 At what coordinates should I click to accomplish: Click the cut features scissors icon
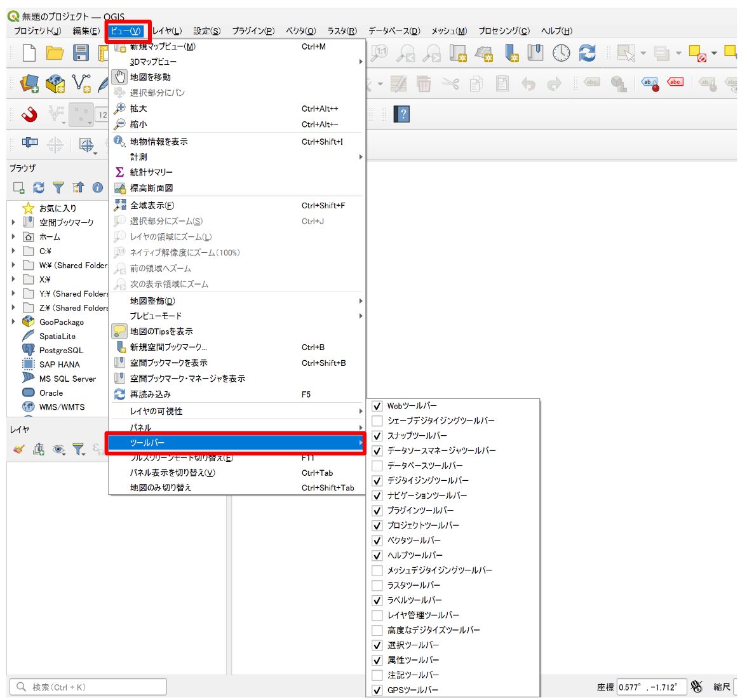[x=450, y=84]
